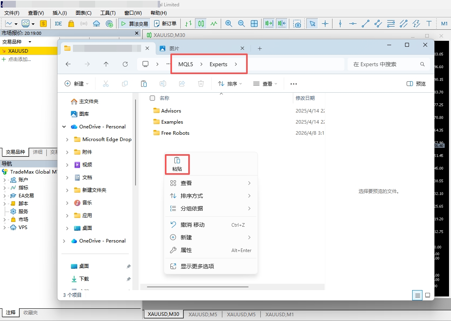
Task: Open the 图表(C) menu
Action: pyautogui.click(x=83, y=13)
